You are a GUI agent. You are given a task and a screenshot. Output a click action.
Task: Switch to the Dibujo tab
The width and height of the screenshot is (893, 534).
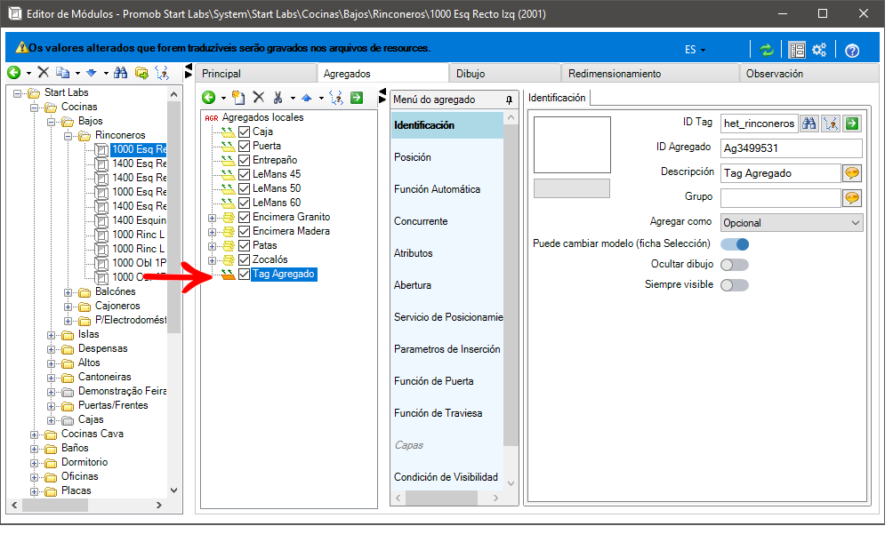point(504,74)
